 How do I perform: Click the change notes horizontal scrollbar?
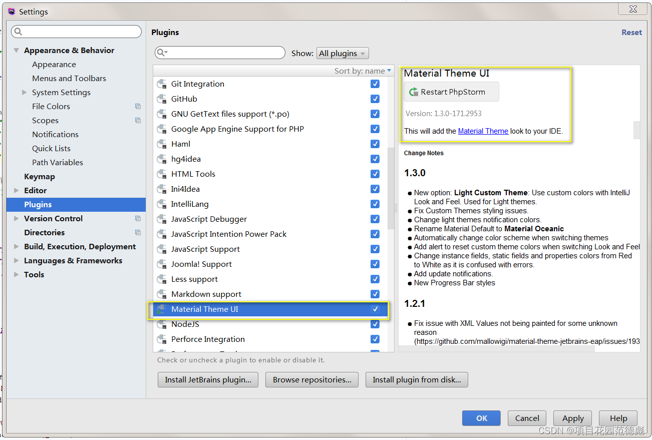(x=497, y=348)
